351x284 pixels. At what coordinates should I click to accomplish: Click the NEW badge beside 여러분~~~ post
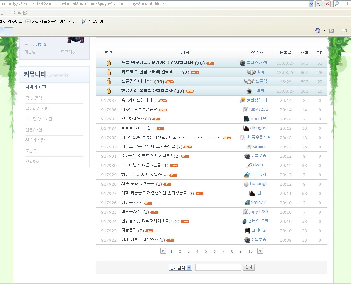[148, 203]
